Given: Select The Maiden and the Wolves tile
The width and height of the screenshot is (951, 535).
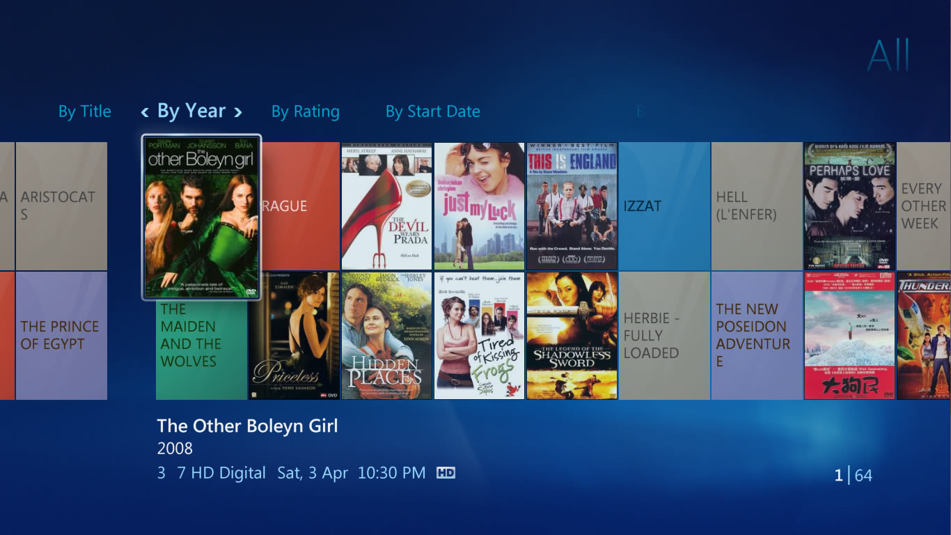Looking at the screenshot, I should tap(201, 350).
